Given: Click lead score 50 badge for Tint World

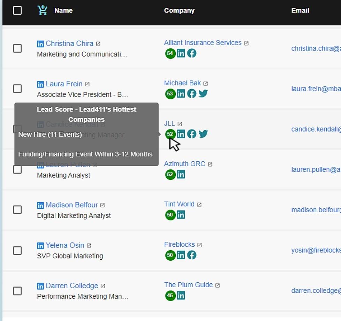Looking at the screenshot, I should (170, 215).
